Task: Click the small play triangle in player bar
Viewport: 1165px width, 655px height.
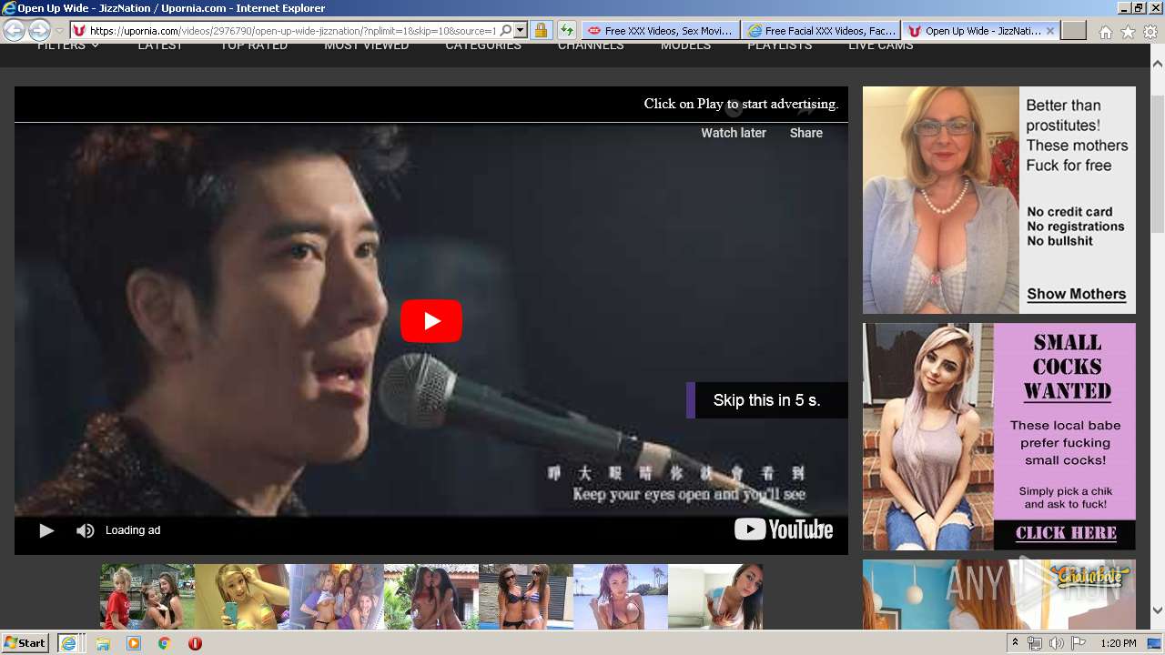Action: [46, 530]
